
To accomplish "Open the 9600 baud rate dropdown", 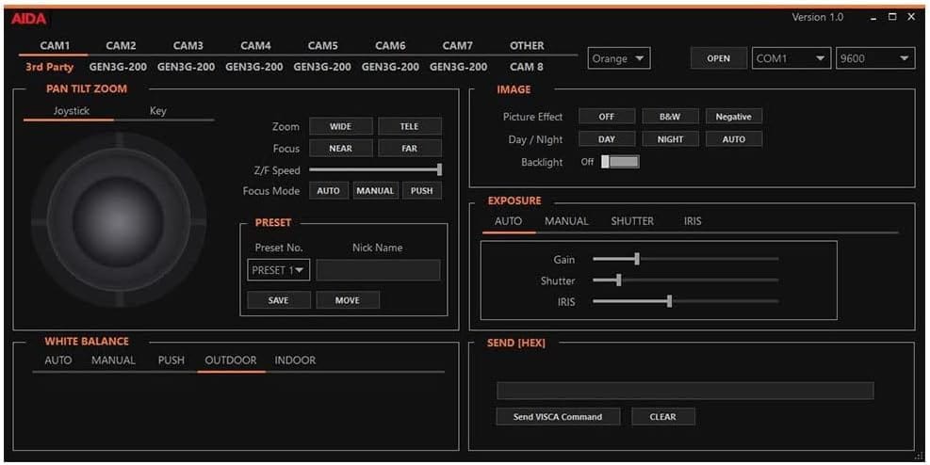I will tap(874, 58).
